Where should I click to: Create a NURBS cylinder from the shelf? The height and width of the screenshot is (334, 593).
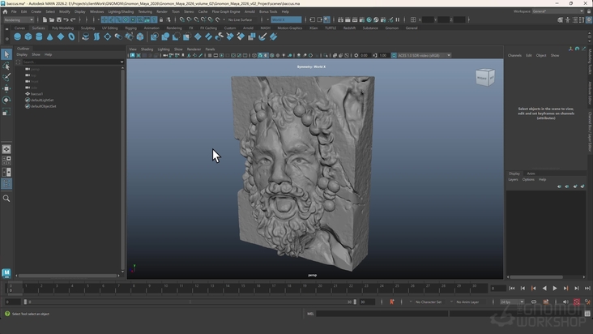[x=39, y=36]
